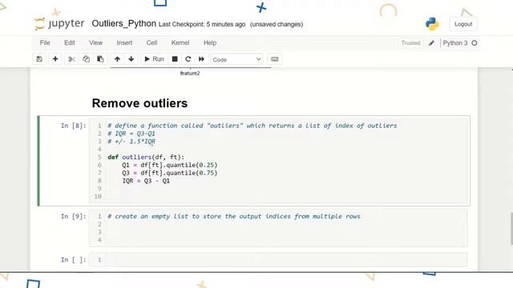Open the Edit menu
This screenshot has height=288, width=513.
pyautogui.click(x=70, y=42)
